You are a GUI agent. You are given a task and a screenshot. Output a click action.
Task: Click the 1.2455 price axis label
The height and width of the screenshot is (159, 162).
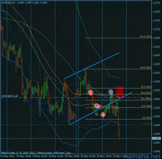coord(156,143)
